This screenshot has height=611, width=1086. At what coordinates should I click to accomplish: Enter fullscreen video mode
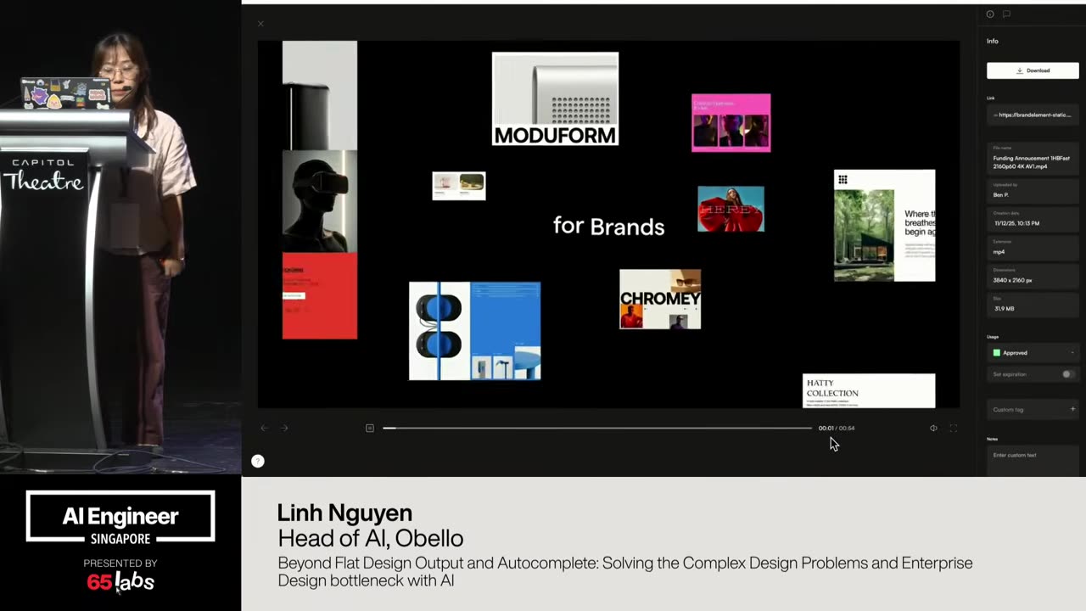953,428
